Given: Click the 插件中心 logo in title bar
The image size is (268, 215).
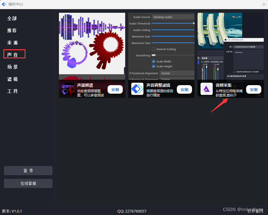Looking at the screenshot, I should click(x=4, y=4).
